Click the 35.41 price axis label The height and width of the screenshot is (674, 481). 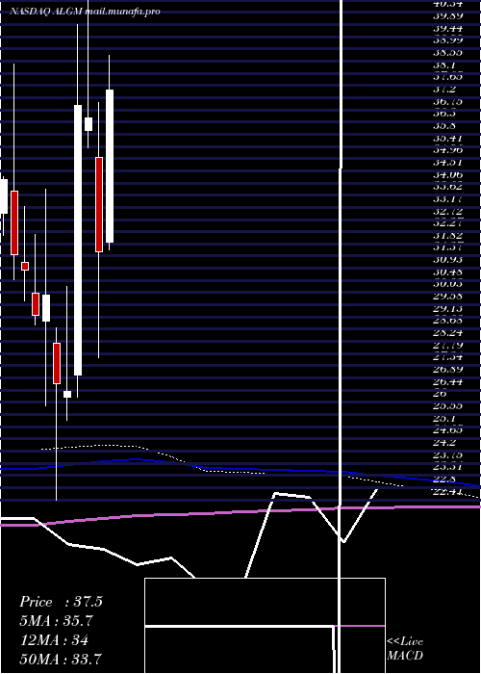447,139
